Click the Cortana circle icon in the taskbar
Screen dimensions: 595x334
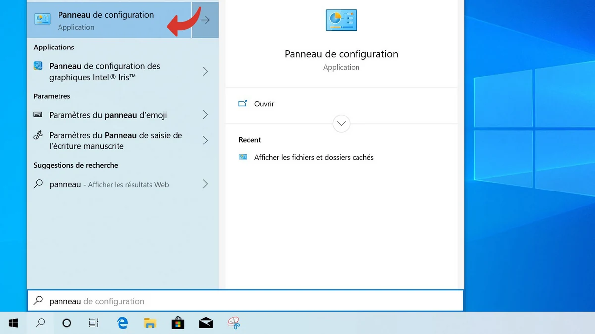[x=66, y=323]
